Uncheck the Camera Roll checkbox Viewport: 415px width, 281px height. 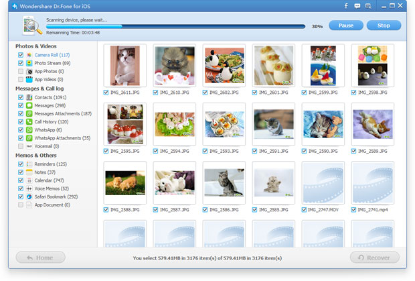(x=21, y=55)
